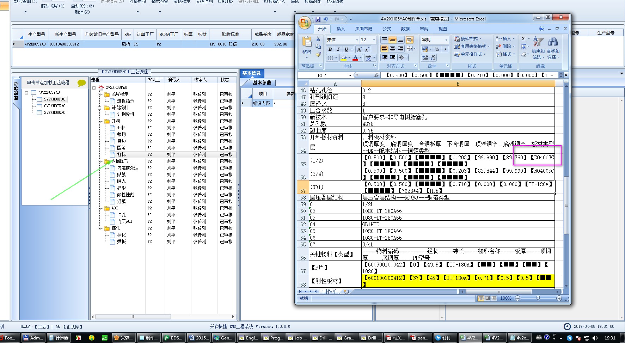
Task: Increase decimal places
Action: coord(425,57)
